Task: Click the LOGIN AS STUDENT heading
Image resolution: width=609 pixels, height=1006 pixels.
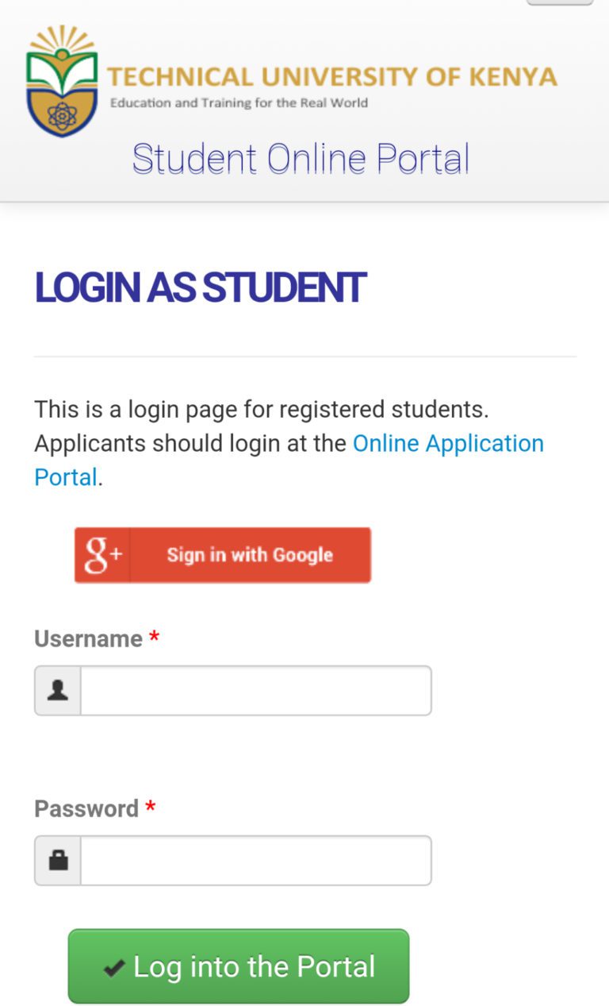Action: point(199,287)
